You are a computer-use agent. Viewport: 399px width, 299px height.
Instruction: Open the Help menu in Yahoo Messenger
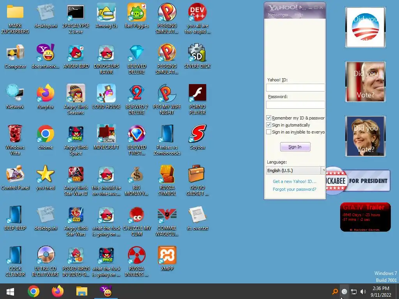click(x=299, y=15)
